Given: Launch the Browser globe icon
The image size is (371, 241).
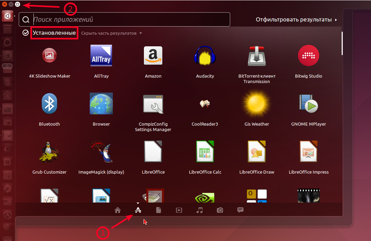Looking at the screenshot, I should pyautogui.click(x=101, y=104).
